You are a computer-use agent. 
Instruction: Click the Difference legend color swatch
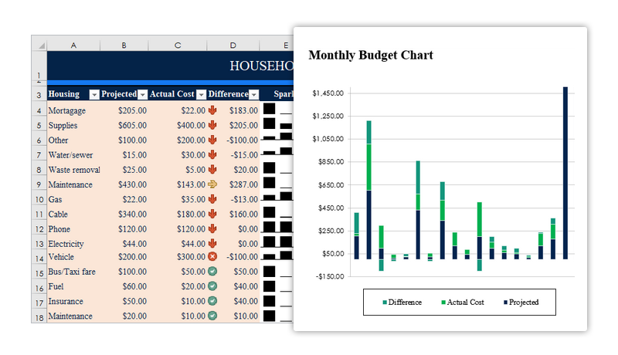pyautogui.click(x=385, y=303)
